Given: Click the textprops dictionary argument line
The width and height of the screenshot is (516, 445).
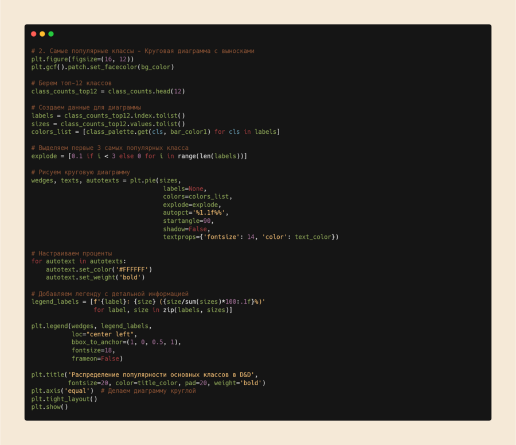Looking at the screenshot, I should point(251,237).
